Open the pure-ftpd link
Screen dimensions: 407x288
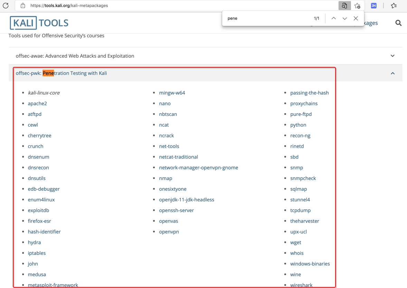click(x=301, y=114)
